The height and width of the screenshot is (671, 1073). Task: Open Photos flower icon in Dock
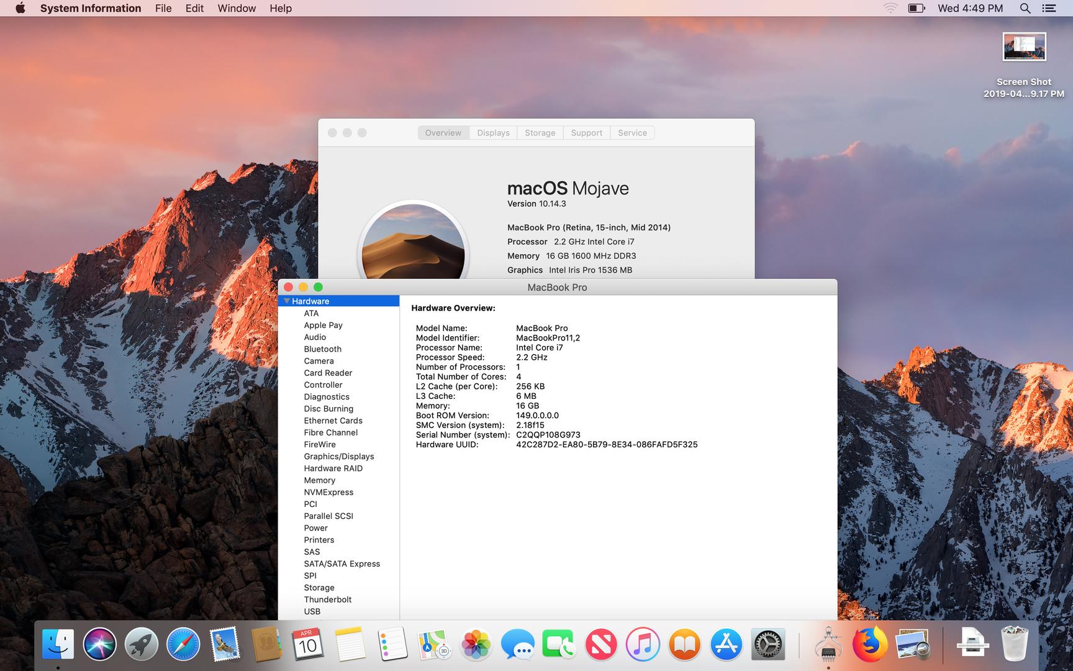pyautogui.click(x=476, y=644)
